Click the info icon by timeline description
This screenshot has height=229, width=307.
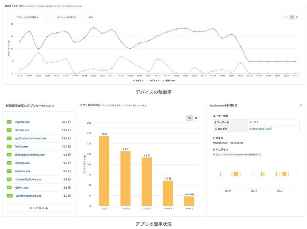pyautogui.click(x=214, y=155)
